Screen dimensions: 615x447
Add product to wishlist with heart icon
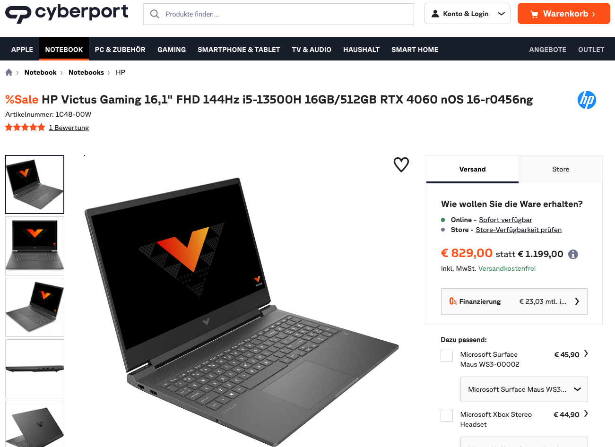tap(401, 164)
